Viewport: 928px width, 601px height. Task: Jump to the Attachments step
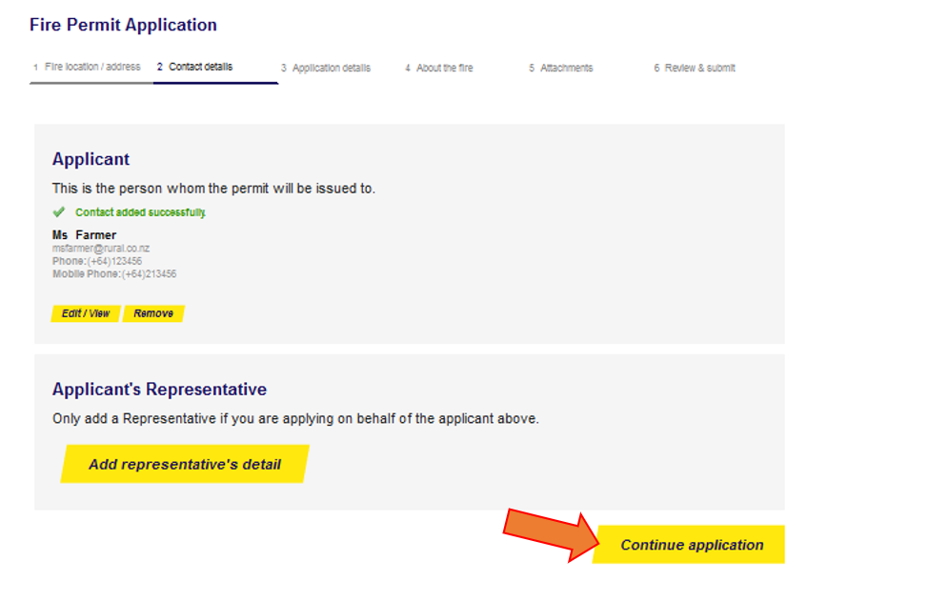click(561, 68)
